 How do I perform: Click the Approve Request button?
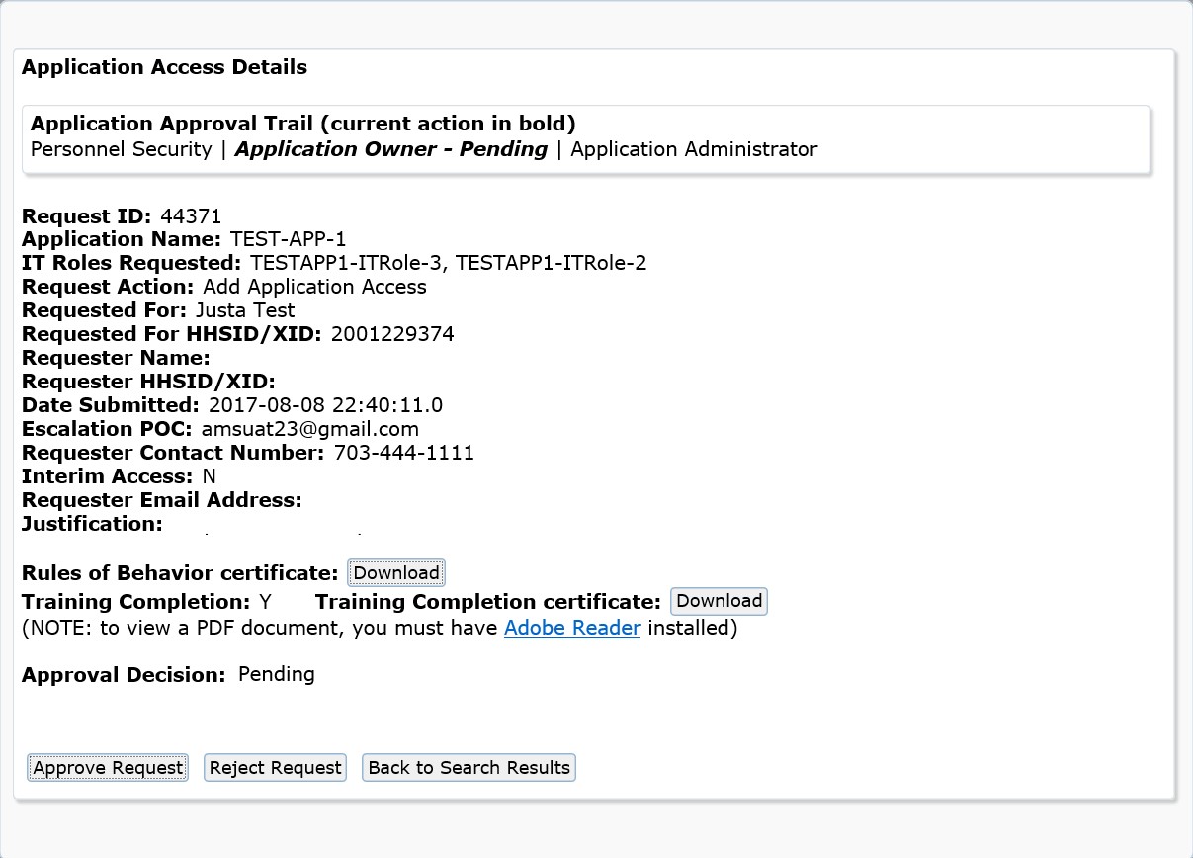pyautogui.click(x=108, y=768)
